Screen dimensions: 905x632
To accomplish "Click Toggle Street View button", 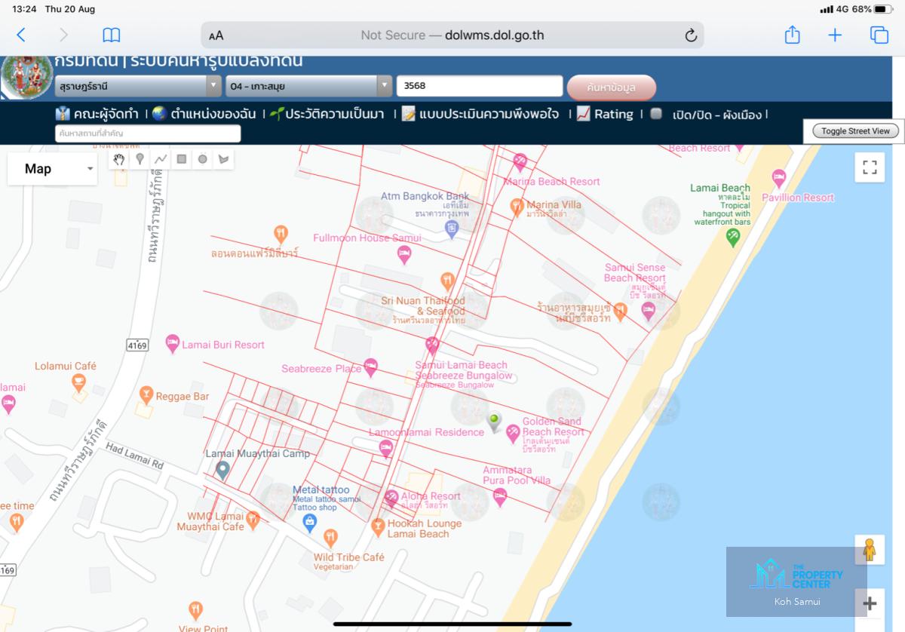I will coord(855,130).
